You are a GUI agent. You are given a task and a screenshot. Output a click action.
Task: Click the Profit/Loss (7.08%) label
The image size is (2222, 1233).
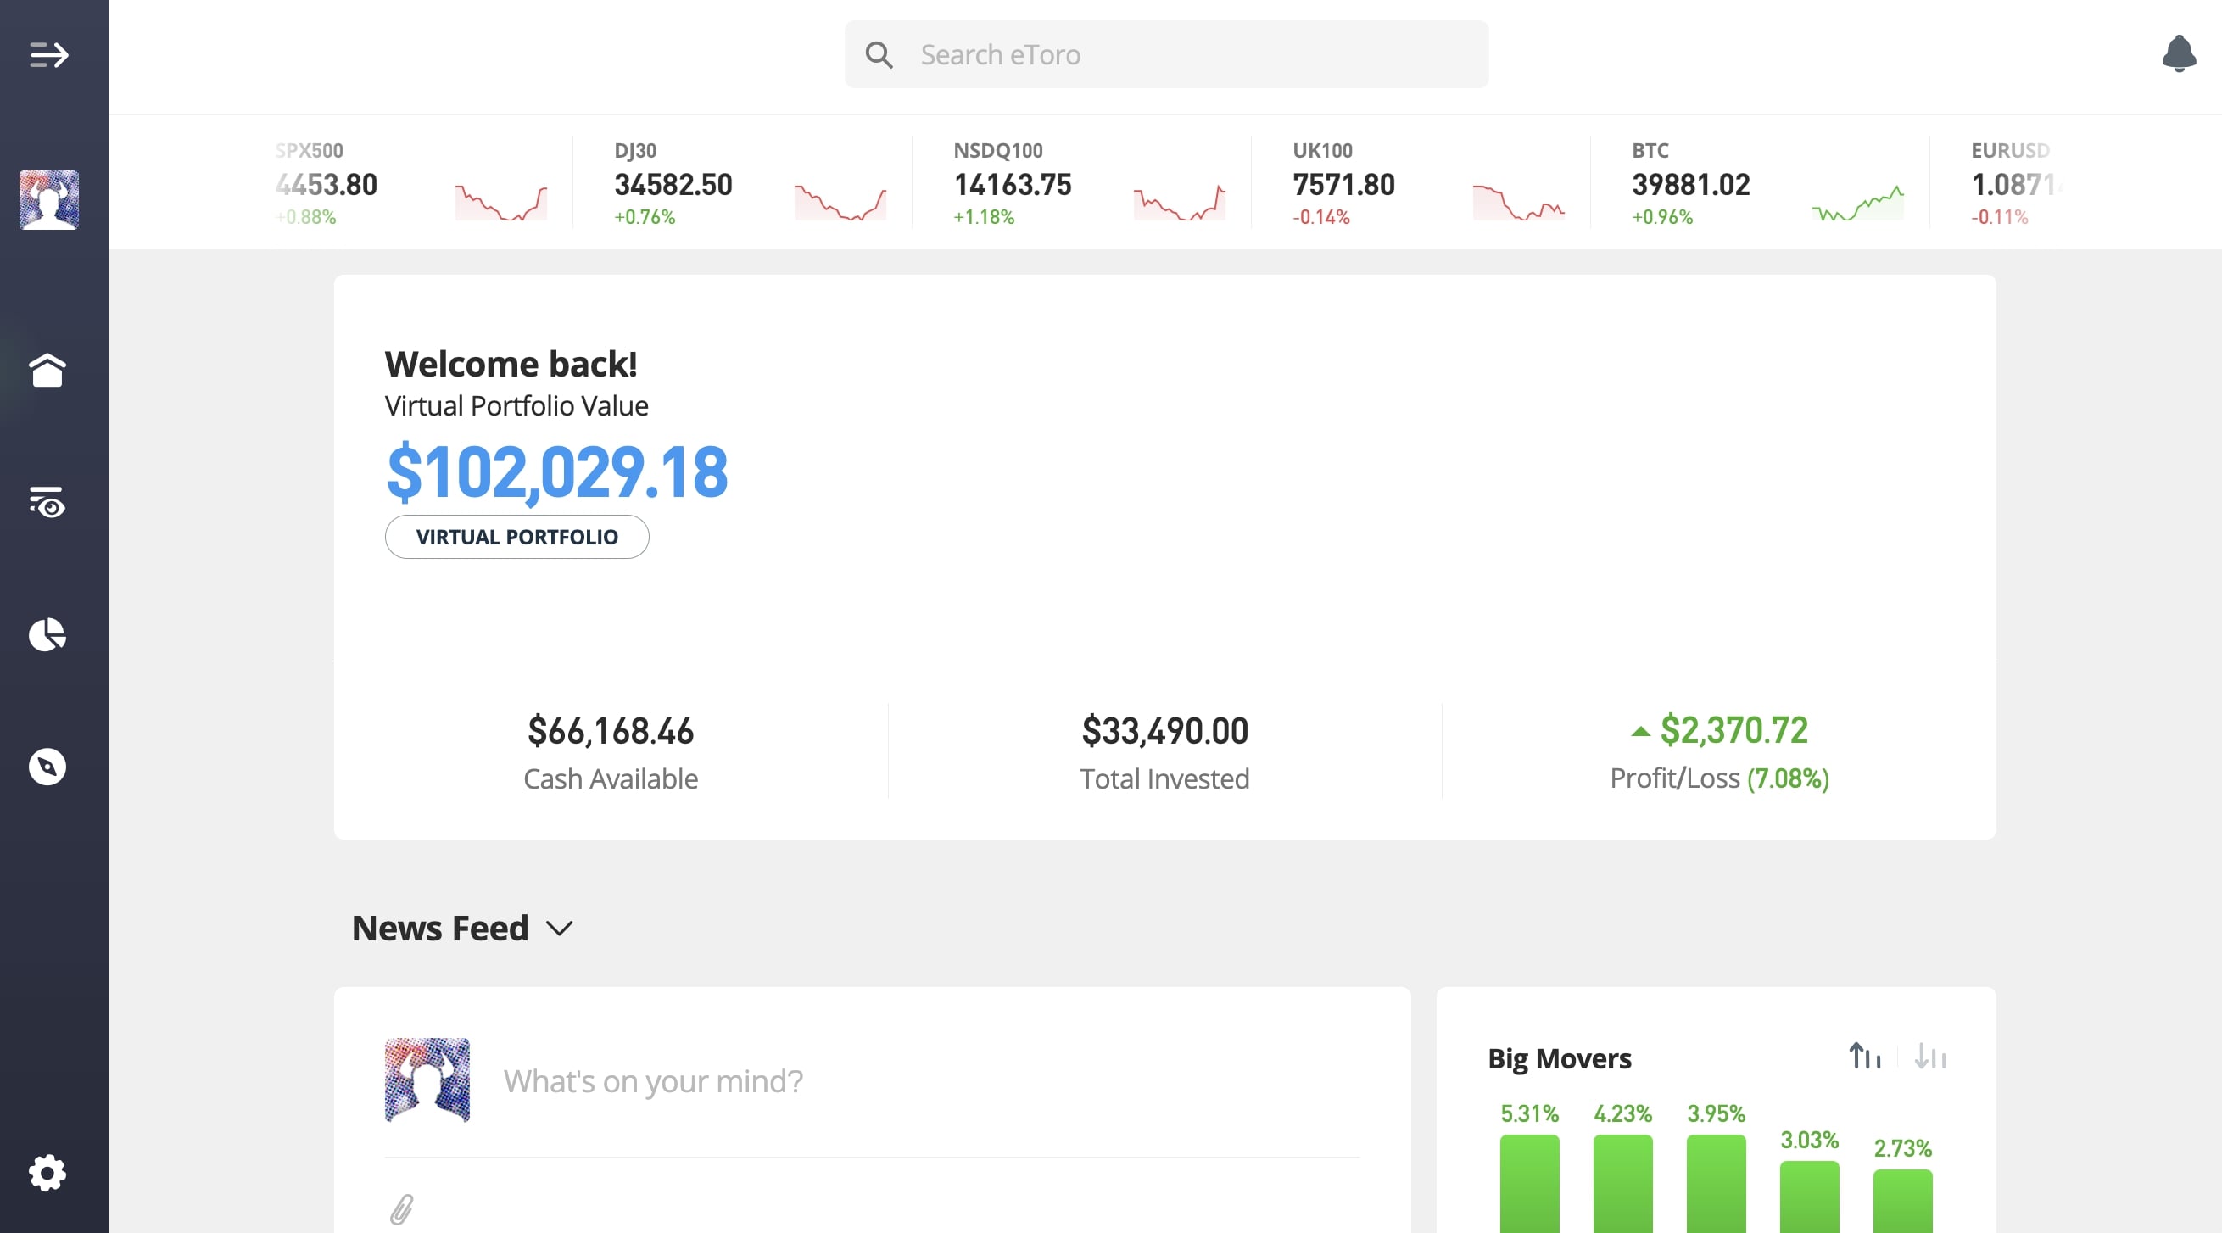[x=1719, y=778]
